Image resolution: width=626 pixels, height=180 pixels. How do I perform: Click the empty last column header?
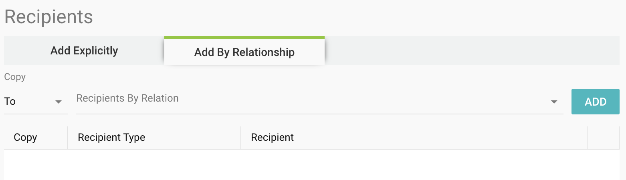coord(603,138)
